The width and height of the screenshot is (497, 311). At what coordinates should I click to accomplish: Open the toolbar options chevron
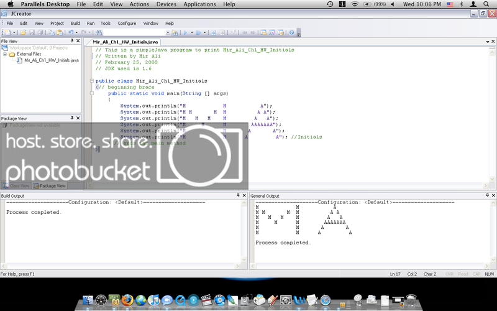click(x=298, y=33)
